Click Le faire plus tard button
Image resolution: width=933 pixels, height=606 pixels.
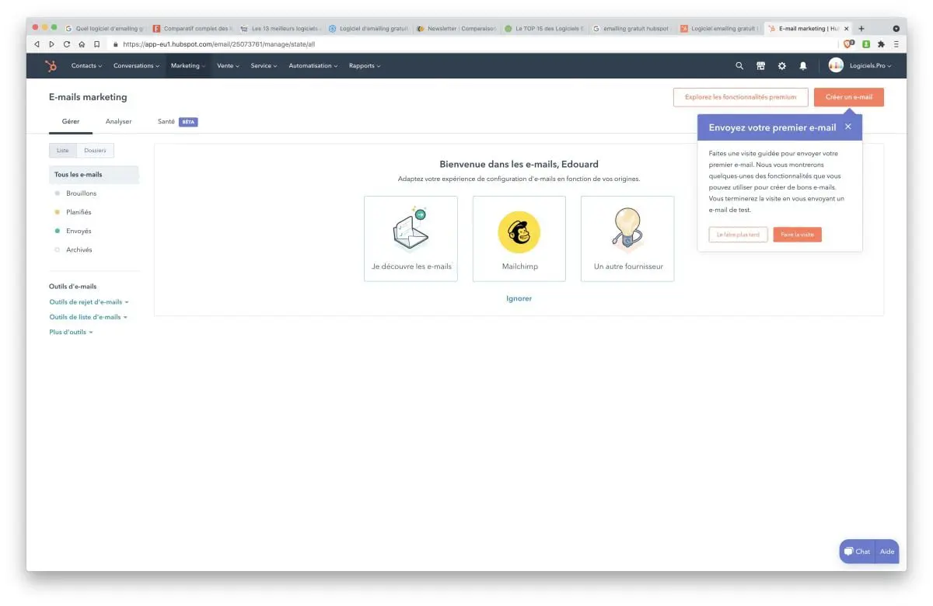click(739, 235)
